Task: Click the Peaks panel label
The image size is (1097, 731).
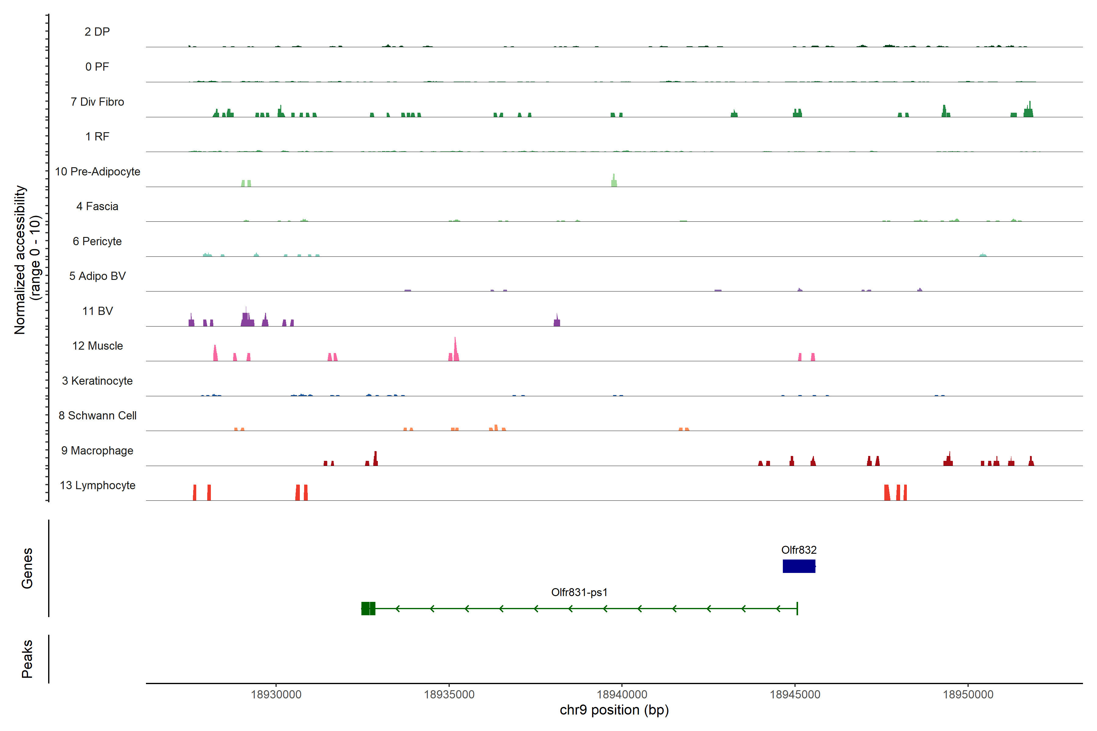Action: click(27, 658)
